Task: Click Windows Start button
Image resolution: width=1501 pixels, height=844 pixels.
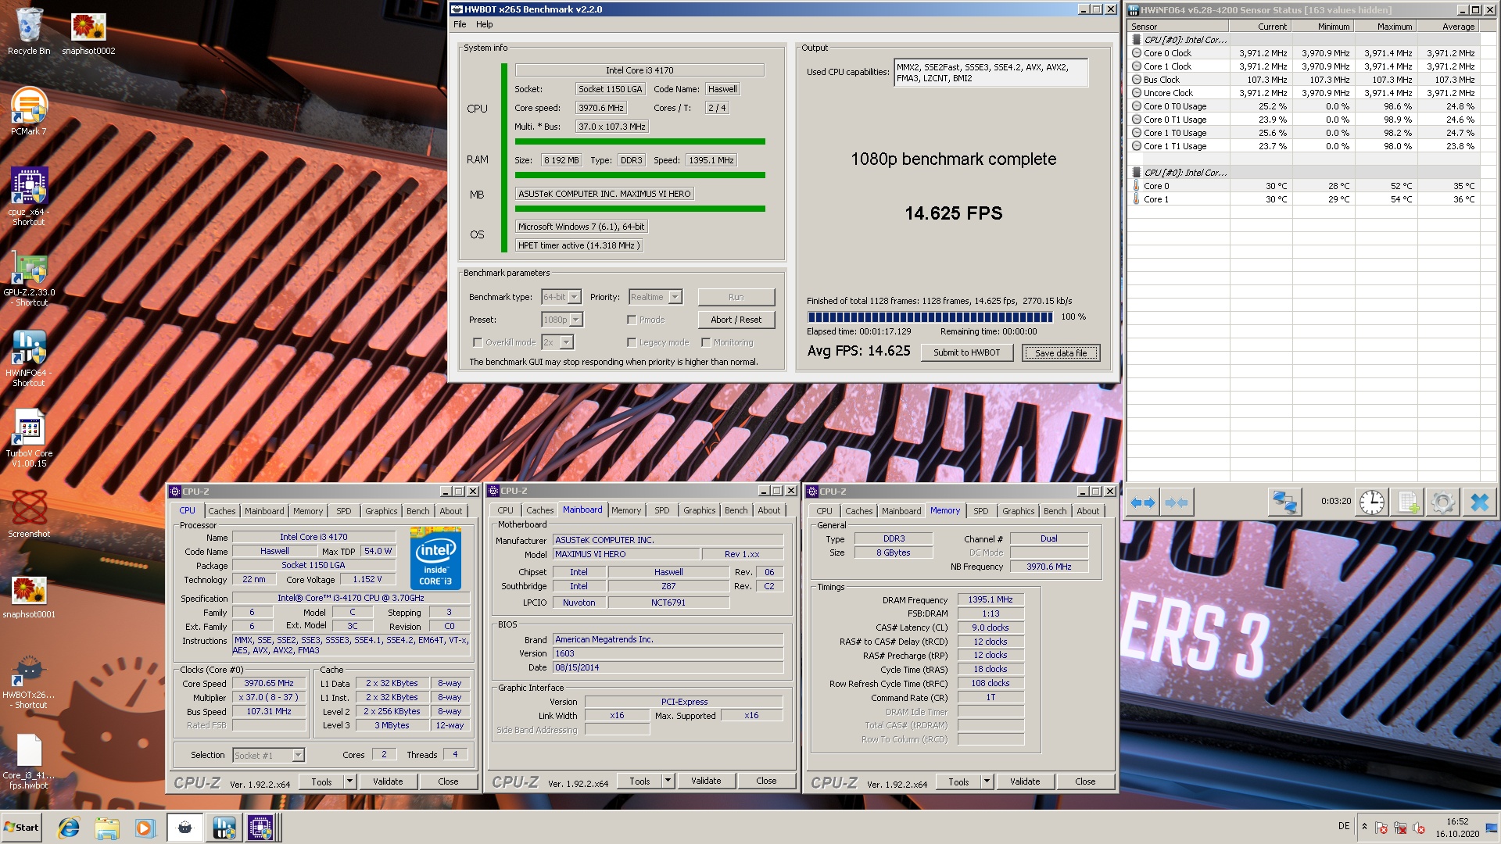Action: [x=21, y=828]
